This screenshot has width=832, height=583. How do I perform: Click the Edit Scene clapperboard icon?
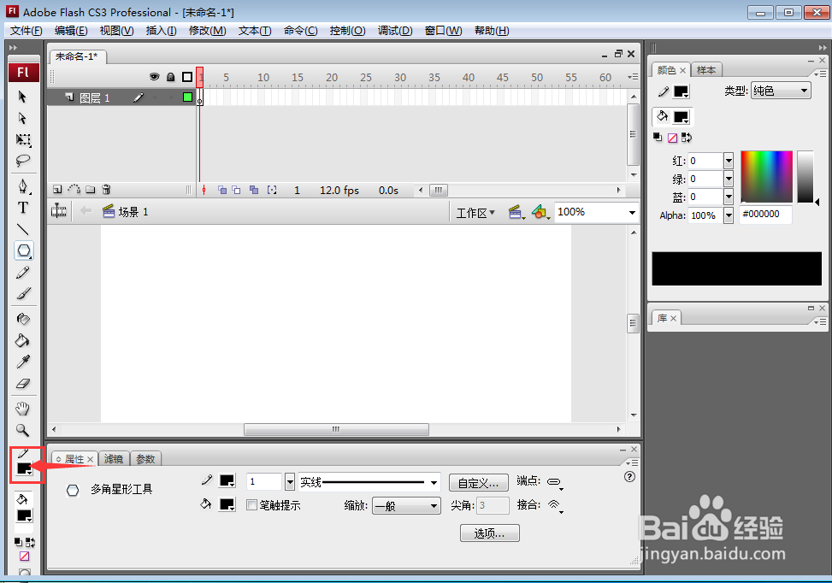click(516, 212)
